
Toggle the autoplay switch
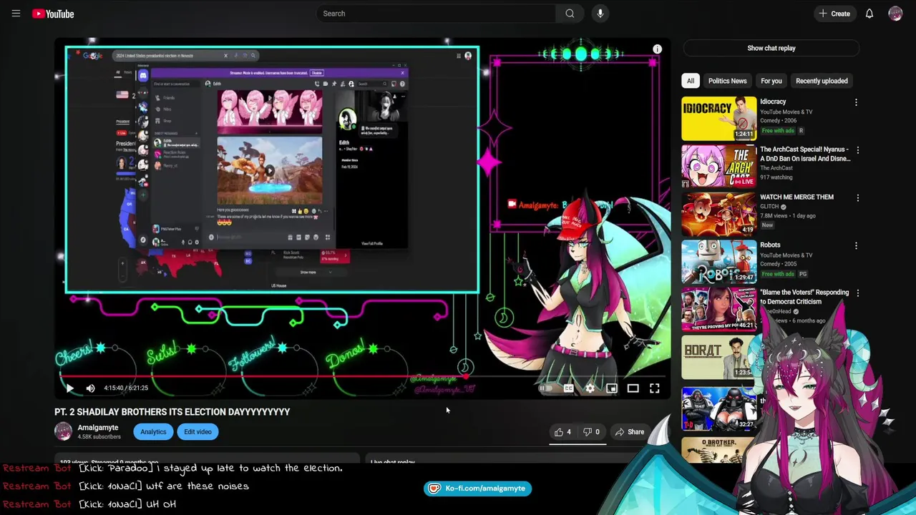pyautogui.click(x=545, y=388)
